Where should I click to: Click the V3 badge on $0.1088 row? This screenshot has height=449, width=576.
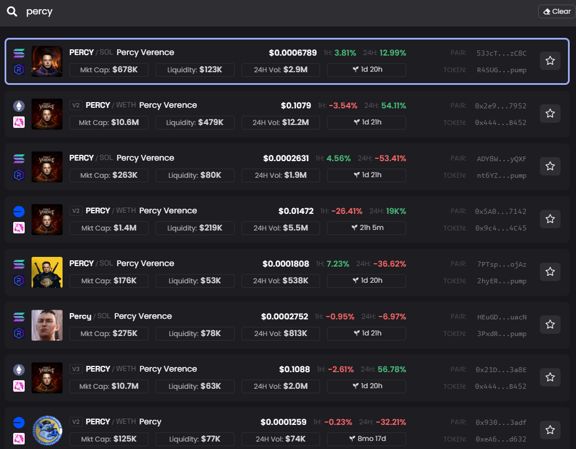(75, 369)
